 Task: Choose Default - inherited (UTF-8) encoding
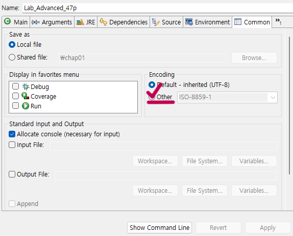tap(152, 85)
